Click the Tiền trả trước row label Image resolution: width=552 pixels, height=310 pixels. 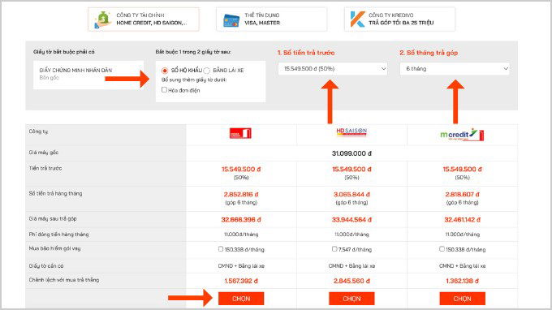coord(45,168)
